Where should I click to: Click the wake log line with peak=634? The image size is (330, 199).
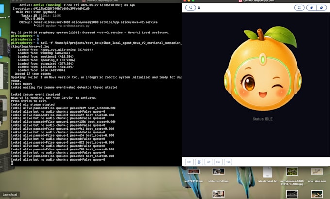(x=62, y=135)
